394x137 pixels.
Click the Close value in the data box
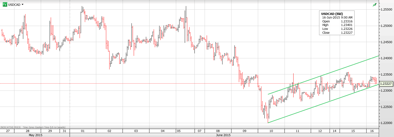(x=346, y=33)
